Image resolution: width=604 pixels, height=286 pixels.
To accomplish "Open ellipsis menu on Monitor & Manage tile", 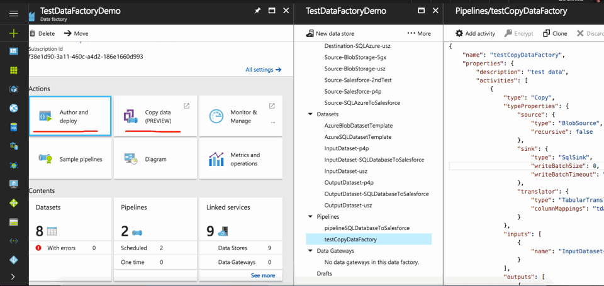I will tap(273, 123).
